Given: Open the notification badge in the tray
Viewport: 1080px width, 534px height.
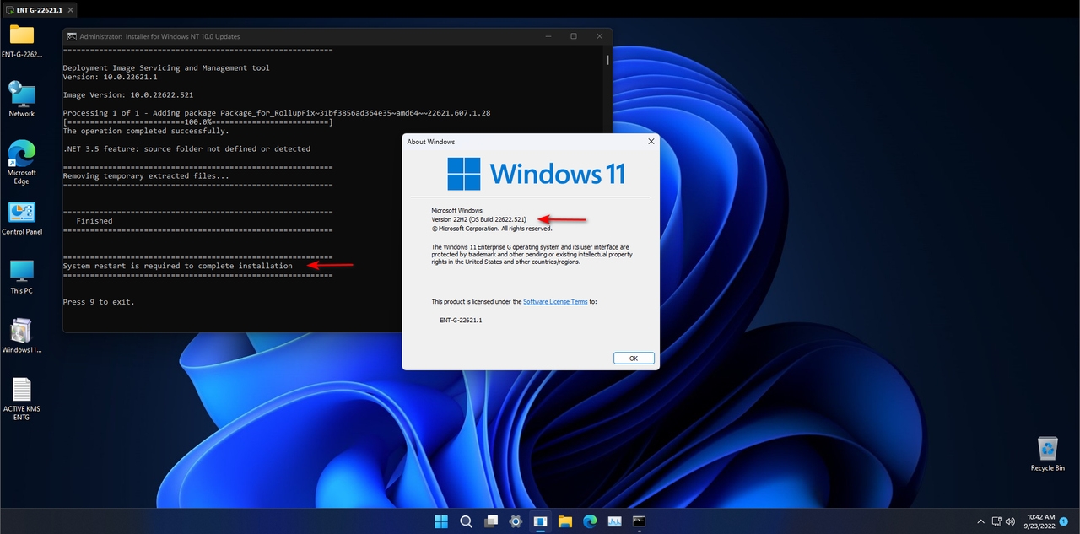Looking at the screenshot, I should tap(1065, 521).
